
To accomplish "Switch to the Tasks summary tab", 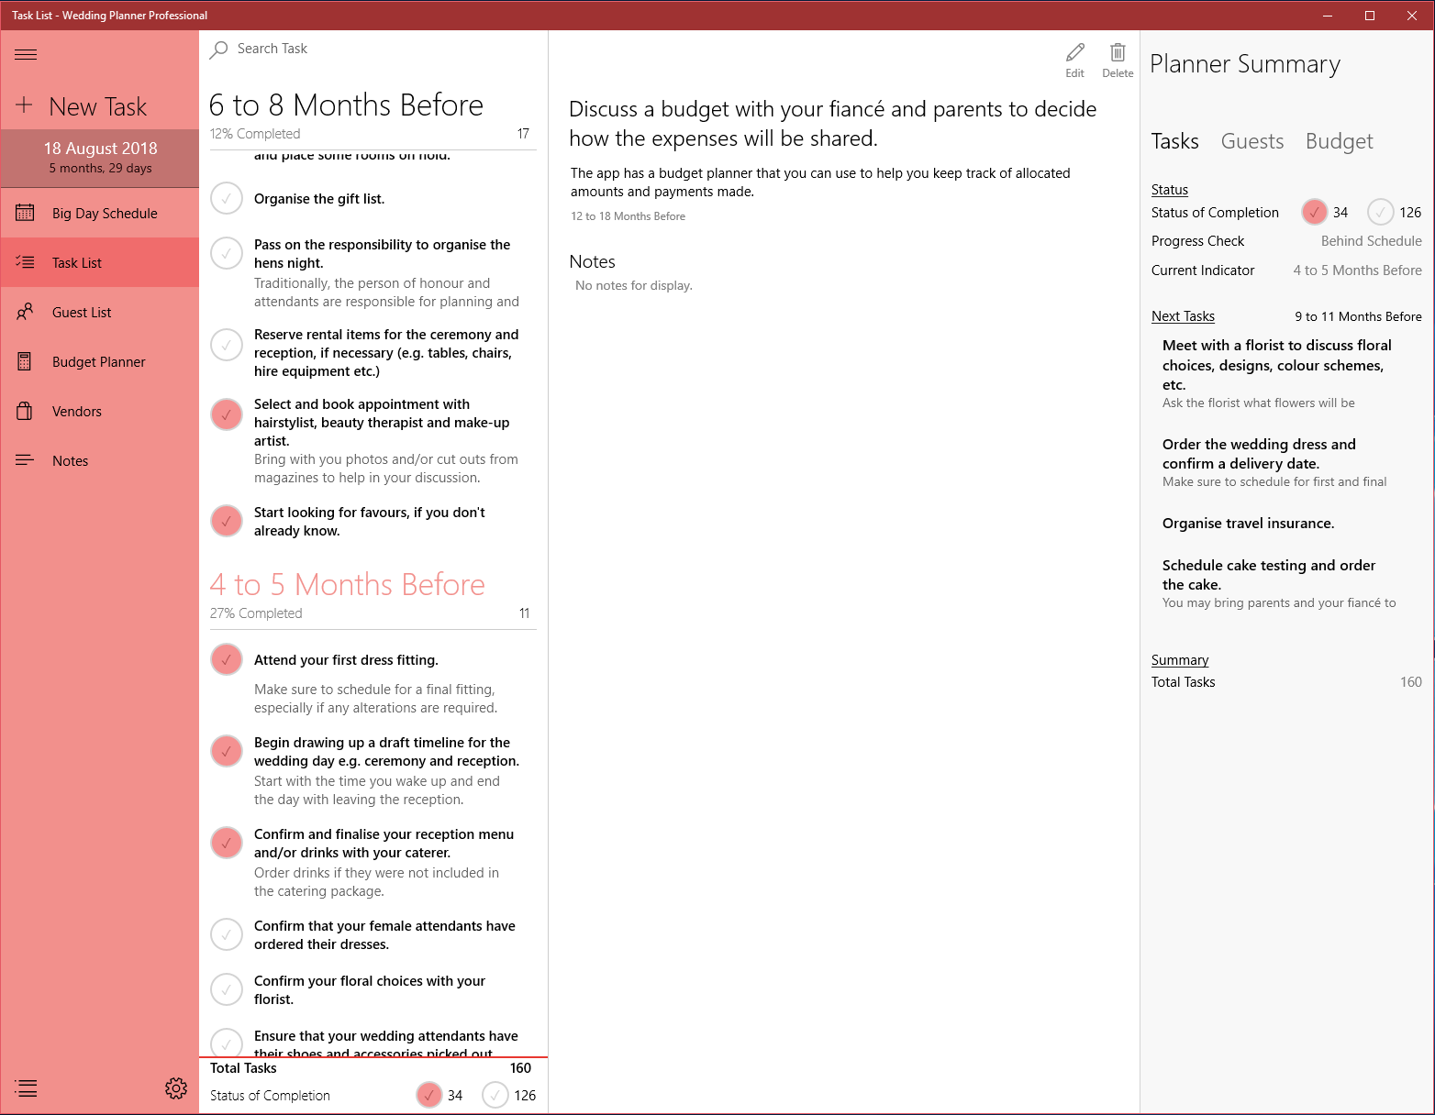I will click(x=1174, y=141).
